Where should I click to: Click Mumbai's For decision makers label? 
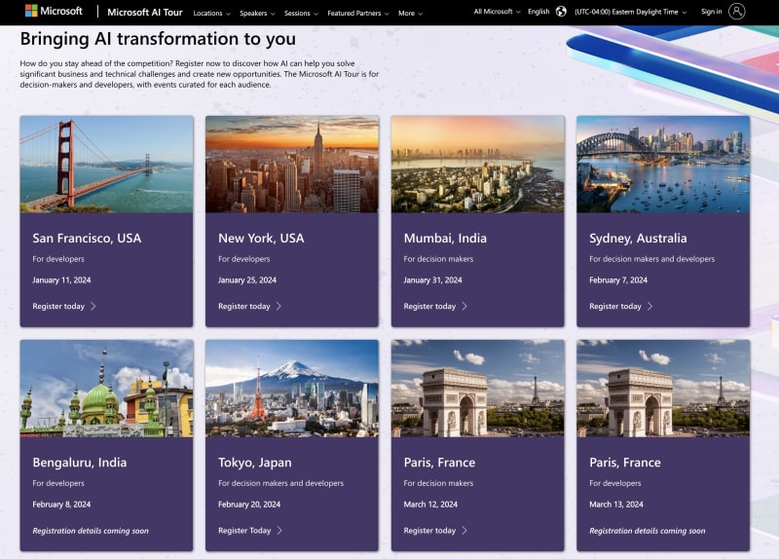[x=439, y=259]
